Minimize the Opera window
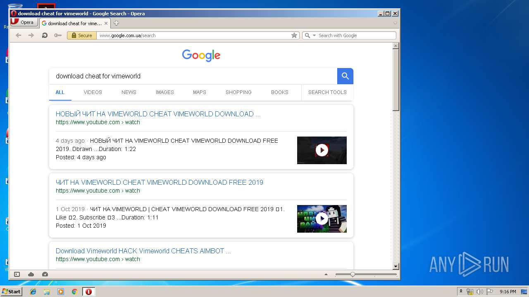The height and width of the screenshot is (297, 529). pos(381,14)
